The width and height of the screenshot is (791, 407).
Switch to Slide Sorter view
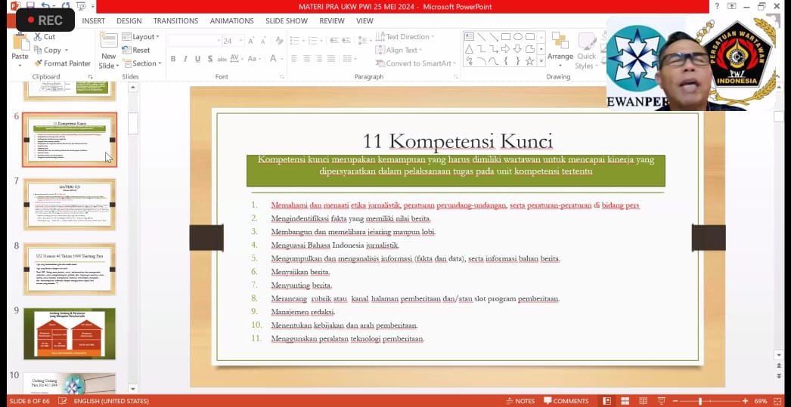click(625, 401)
